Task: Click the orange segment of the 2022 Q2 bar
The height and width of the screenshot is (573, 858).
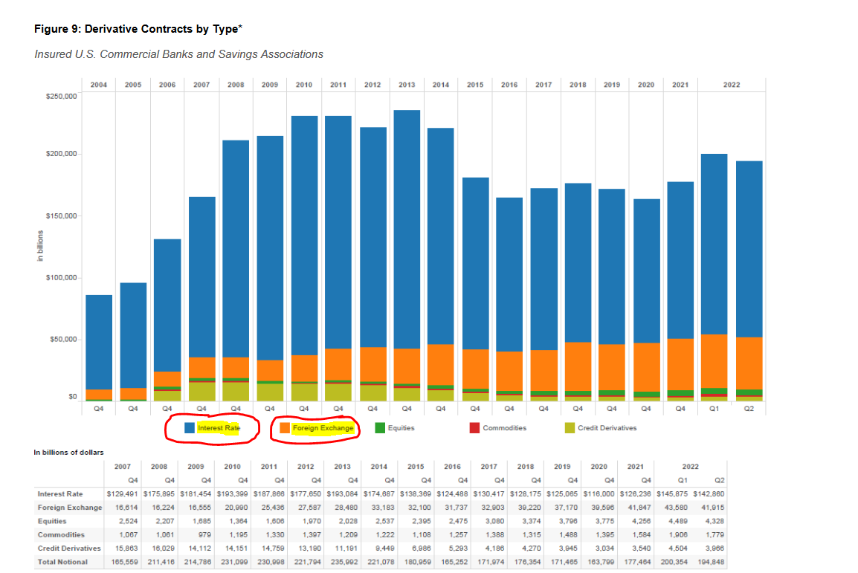Action: (x=749, y=363)
